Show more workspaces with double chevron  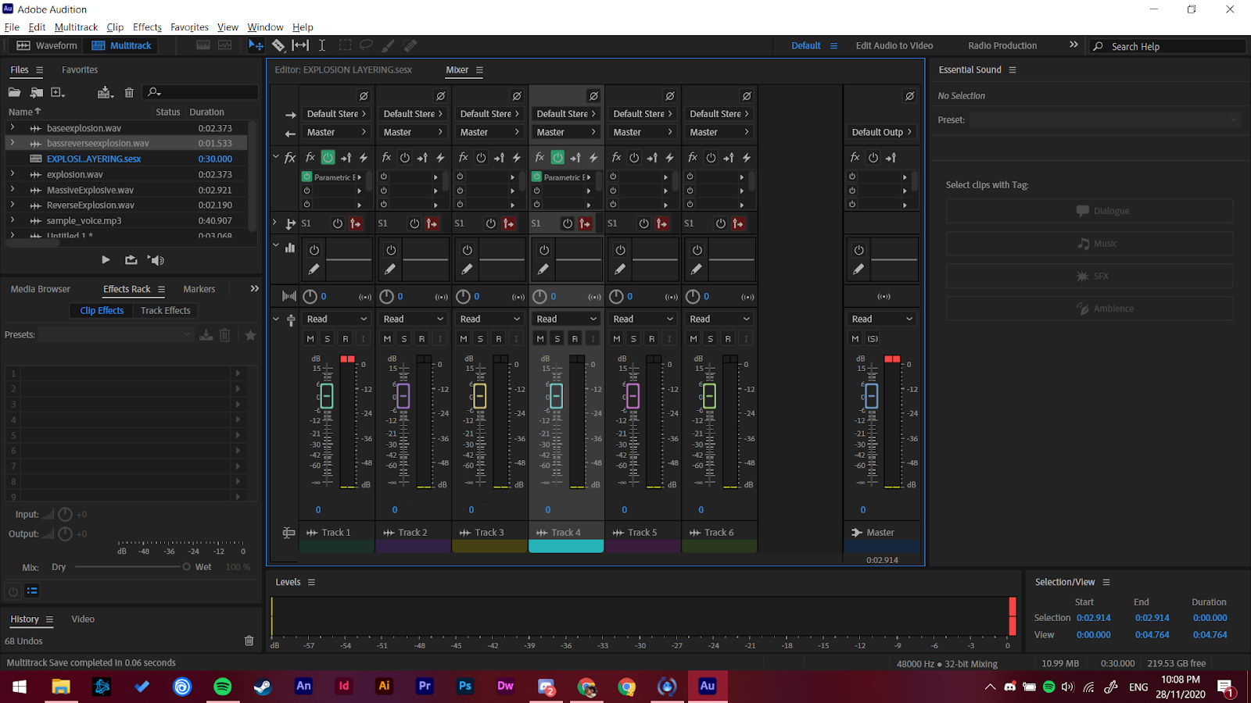point(1074,45)
